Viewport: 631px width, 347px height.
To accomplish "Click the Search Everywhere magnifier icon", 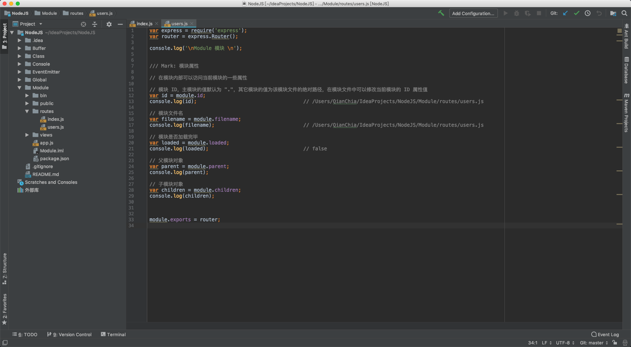I will (624, 13).
